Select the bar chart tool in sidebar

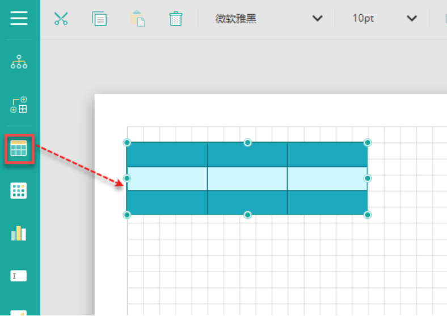pyautogui.click(x=19, y=233)
